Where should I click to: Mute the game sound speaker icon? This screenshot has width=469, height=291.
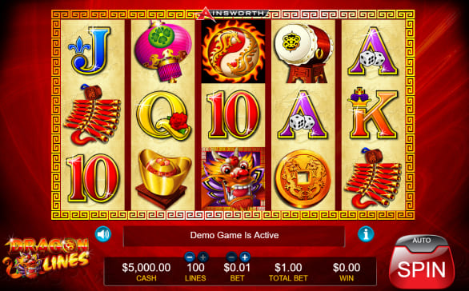click(x=103, y=234)
